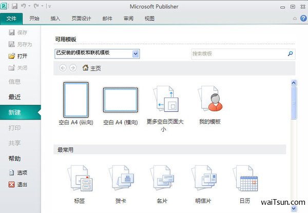Image resolution: width=308 pixels, height=213 pixels.
Task: Open the Quick Access Toolbar customize arrow
Action: point(49,7)
